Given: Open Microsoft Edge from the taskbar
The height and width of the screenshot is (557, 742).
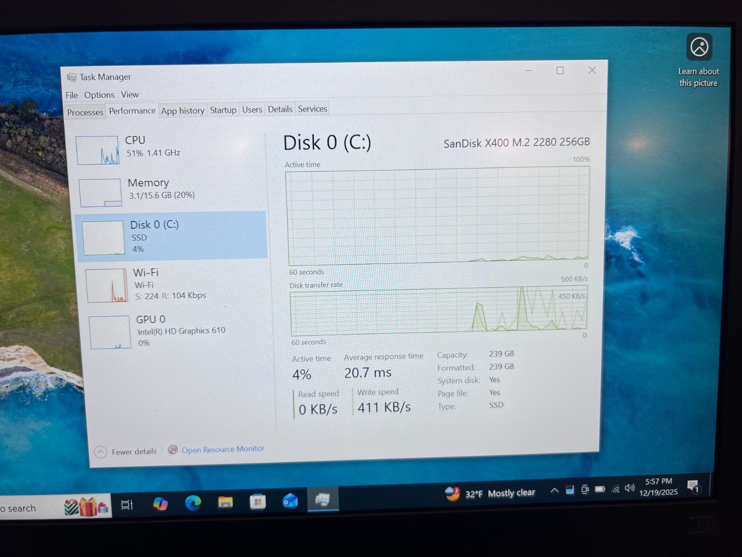Looking at the screenshot, I should click(193, 503).
